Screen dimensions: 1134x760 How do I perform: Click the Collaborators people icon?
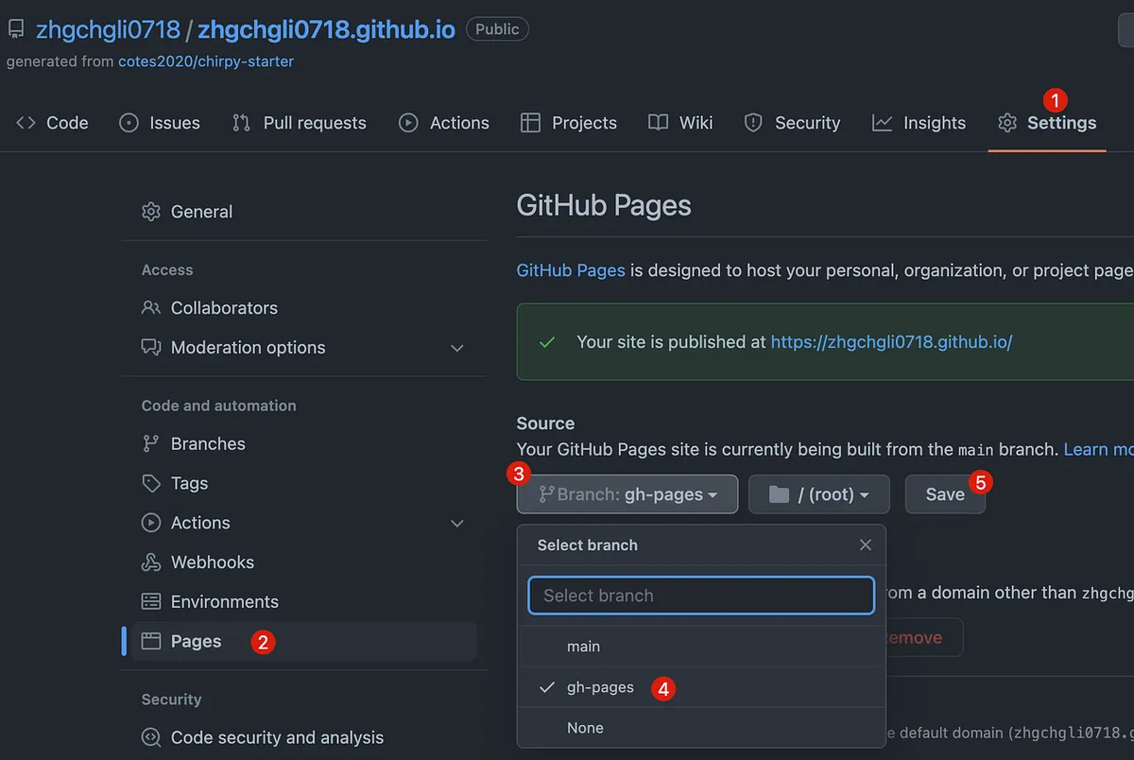(x=151, y=308)
